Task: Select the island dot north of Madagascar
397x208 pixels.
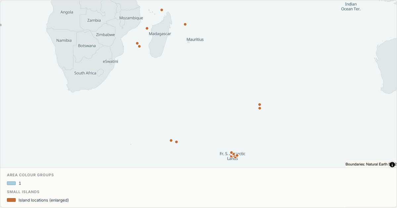Action: click(162, 10)
